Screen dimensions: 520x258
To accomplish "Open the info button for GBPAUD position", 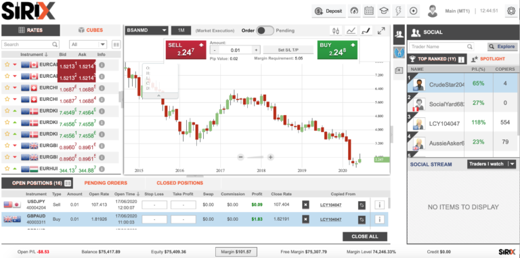I will coord(379,219).
